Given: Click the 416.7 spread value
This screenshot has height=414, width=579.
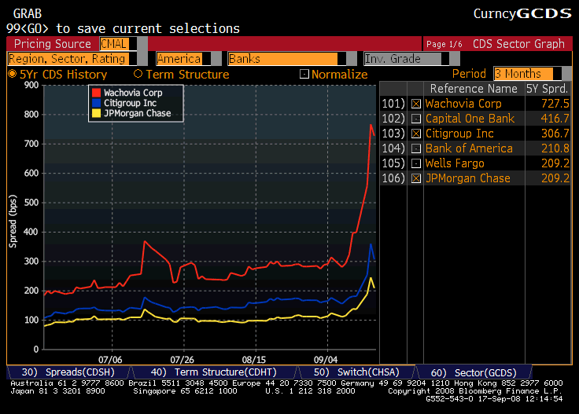Looking at the screenshot, I should coord(555,119).
